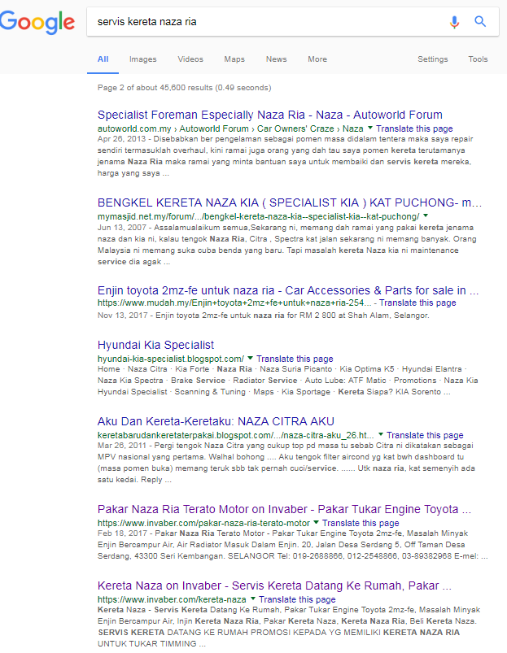
Task: Click the blue magnifier search icon
Action: (x=480, y=21)
